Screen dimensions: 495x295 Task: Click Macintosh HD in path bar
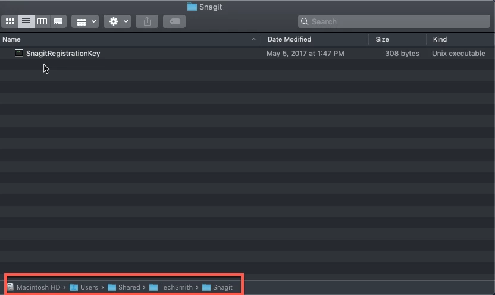[x=38, y=287]
